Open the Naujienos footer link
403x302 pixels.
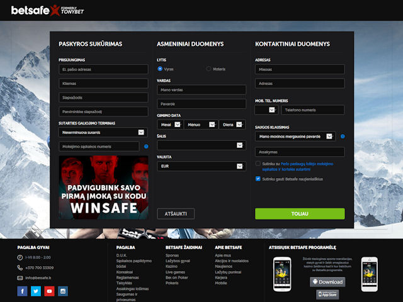pos(224,266)
